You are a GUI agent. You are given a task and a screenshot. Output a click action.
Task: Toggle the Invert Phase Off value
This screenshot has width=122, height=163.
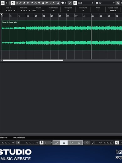53,11
